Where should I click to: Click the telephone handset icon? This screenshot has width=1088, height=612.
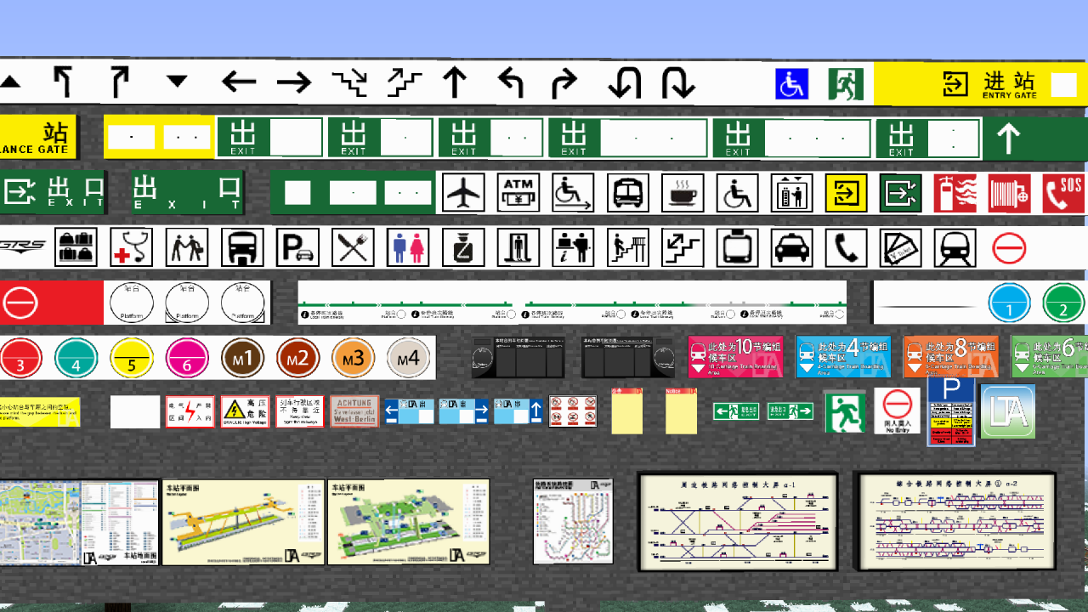846,247
